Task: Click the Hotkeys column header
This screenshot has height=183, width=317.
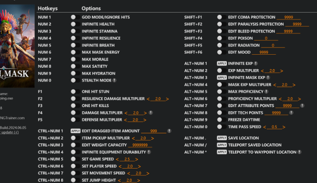Action: pos(47,9)
